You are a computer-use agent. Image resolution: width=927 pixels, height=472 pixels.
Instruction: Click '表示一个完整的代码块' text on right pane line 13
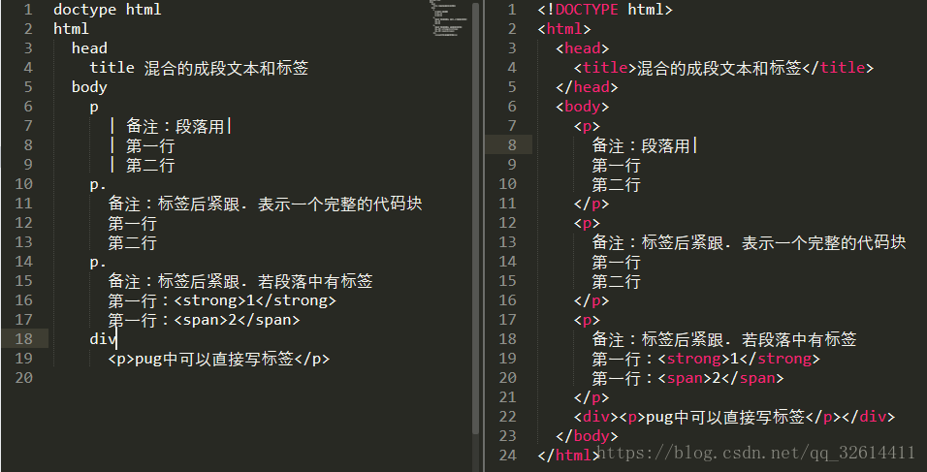(x=823, y=243)
